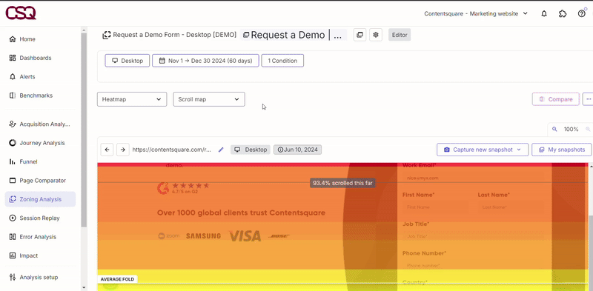Select Zoning Analysis in sidebar
593x291 pixels.
click(40, 199)
